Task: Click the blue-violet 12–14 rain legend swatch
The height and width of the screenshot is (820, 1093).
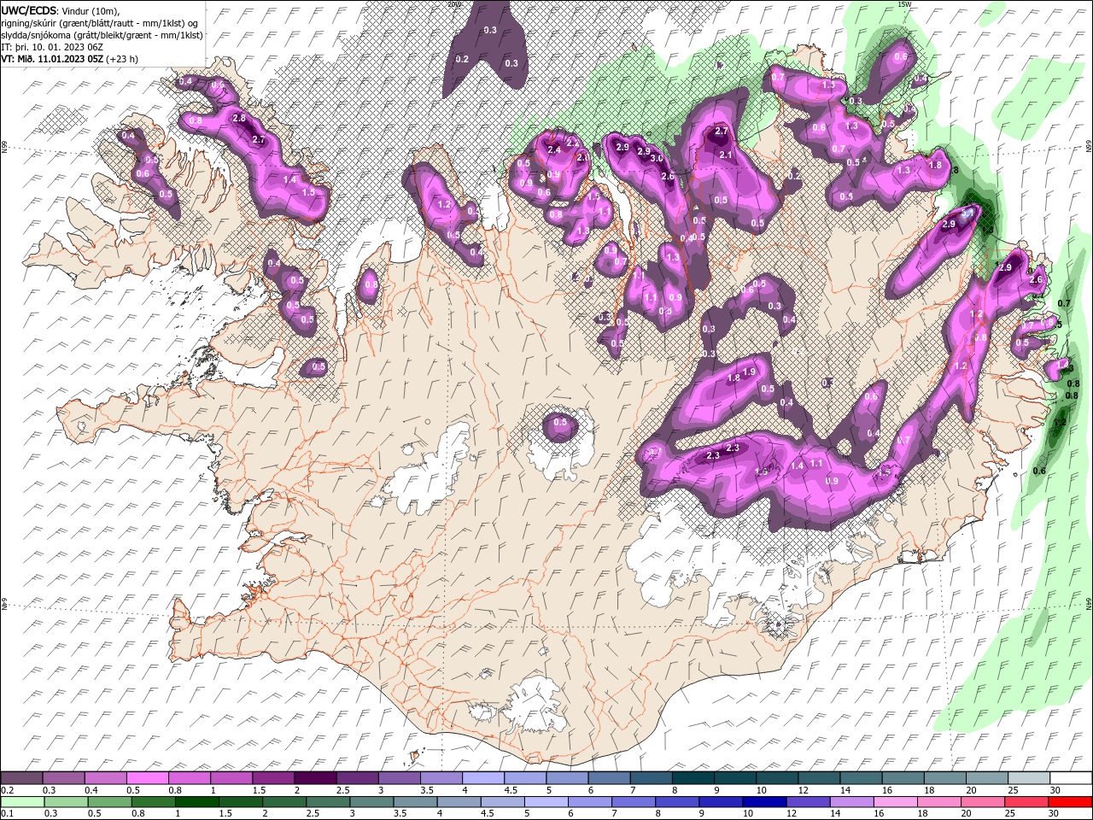Action: 808,801
